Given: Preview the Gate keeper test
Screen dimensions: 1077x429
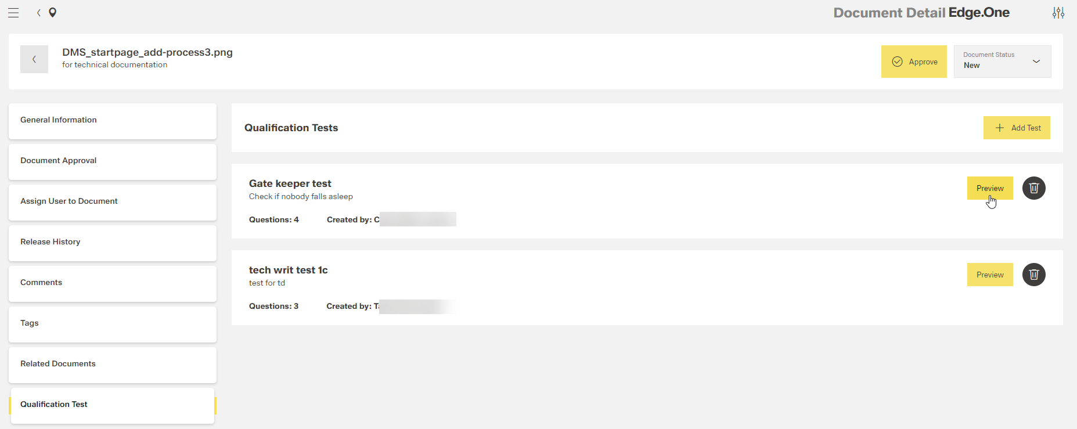Looking at the screenshot, I should (x=990, y=188).
